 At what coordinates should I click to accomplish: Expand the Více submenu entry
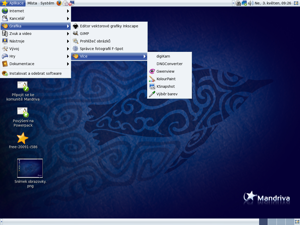pyautogui.click(x=109, y=56)
